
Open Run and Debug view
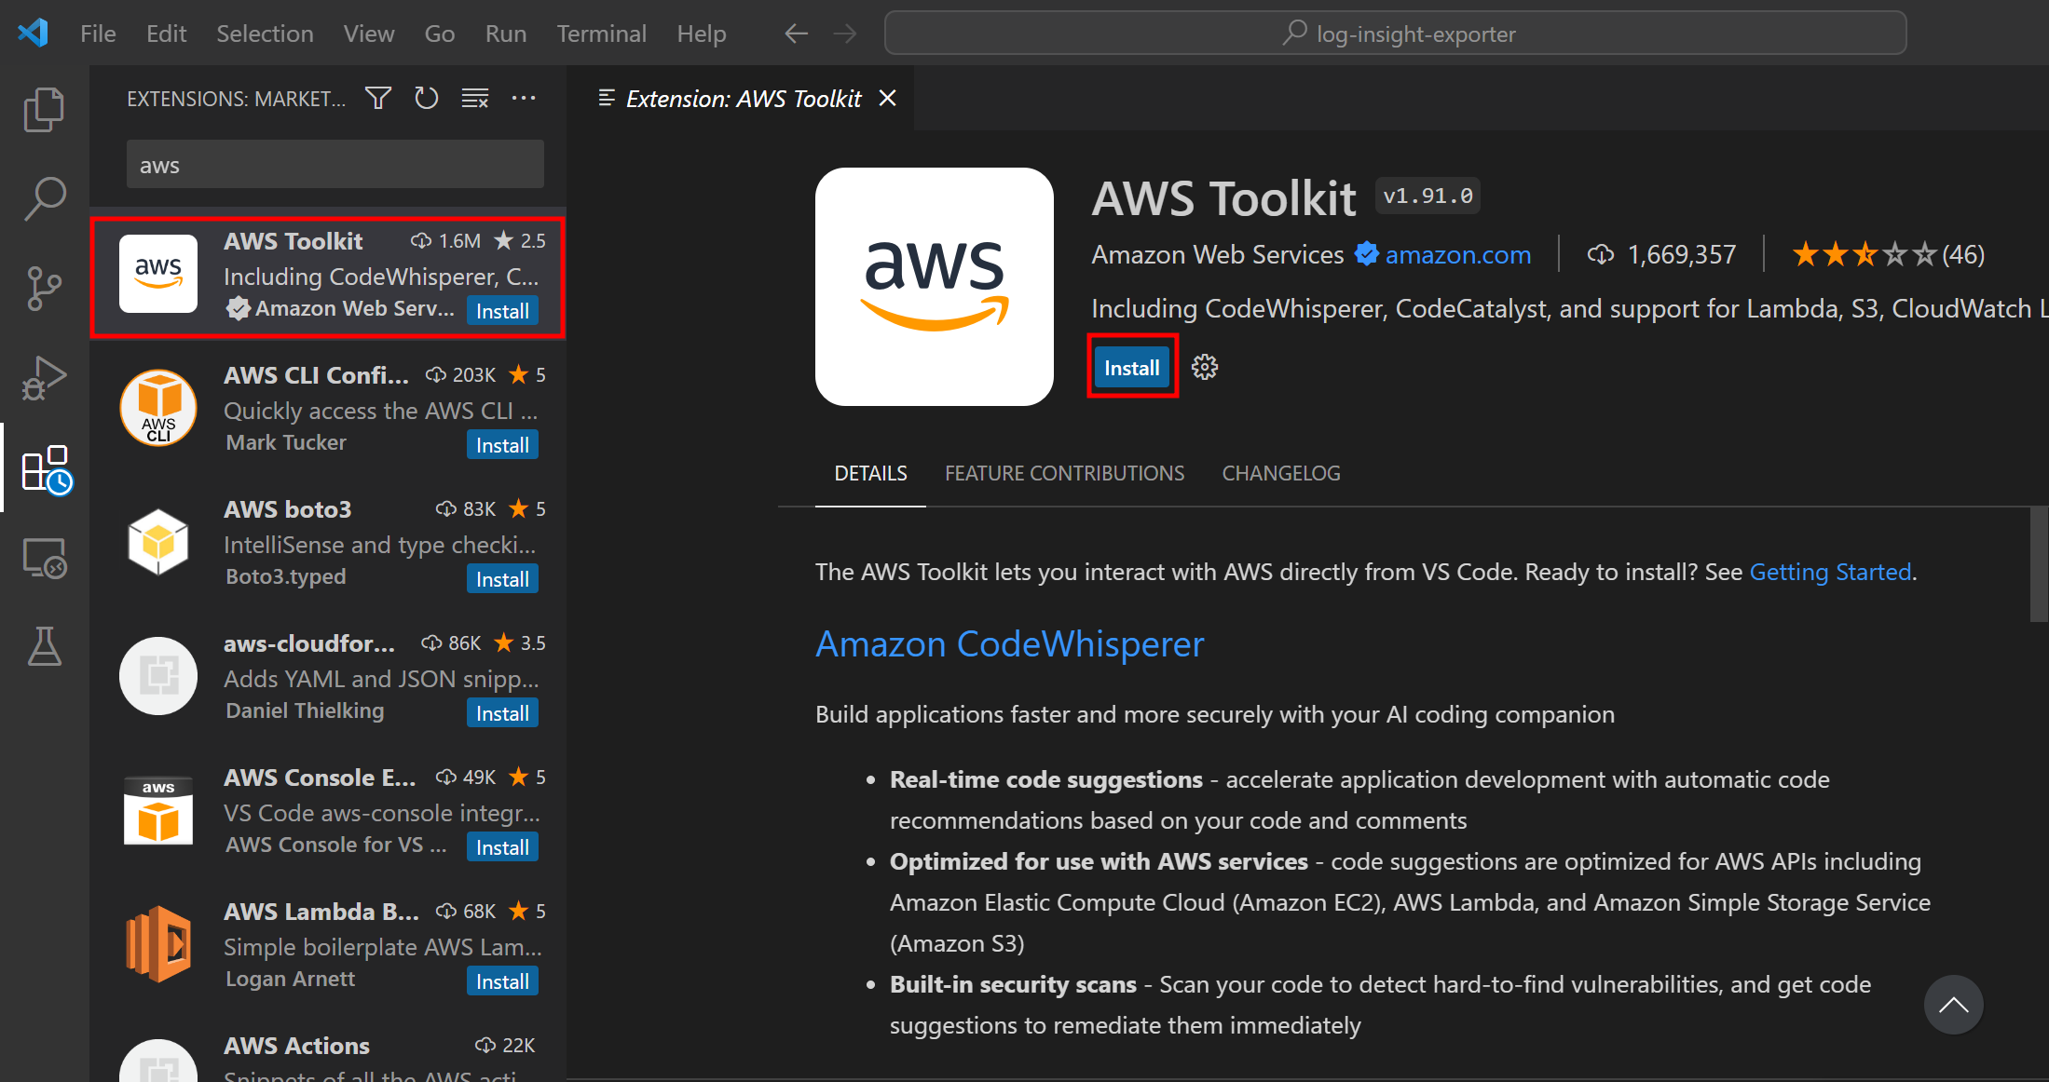click(44, 377)
